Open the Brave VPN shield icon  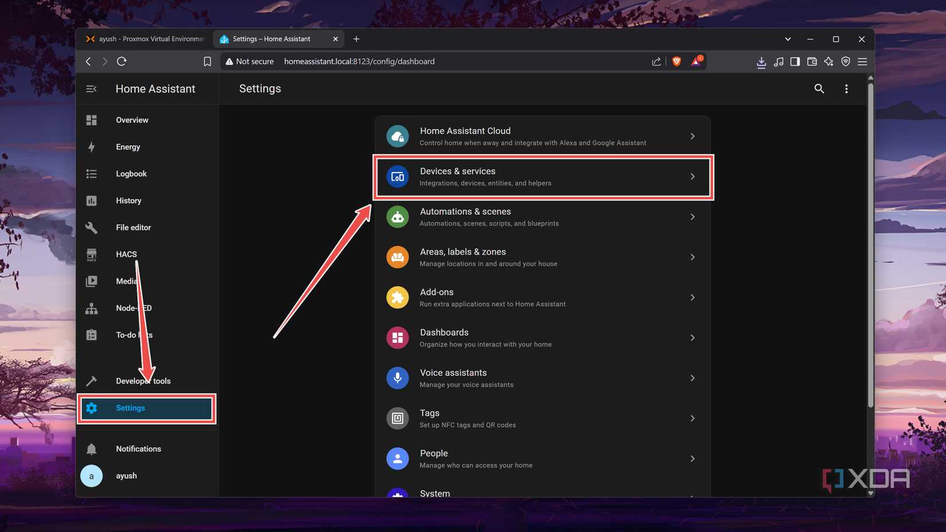pos(846,61)
